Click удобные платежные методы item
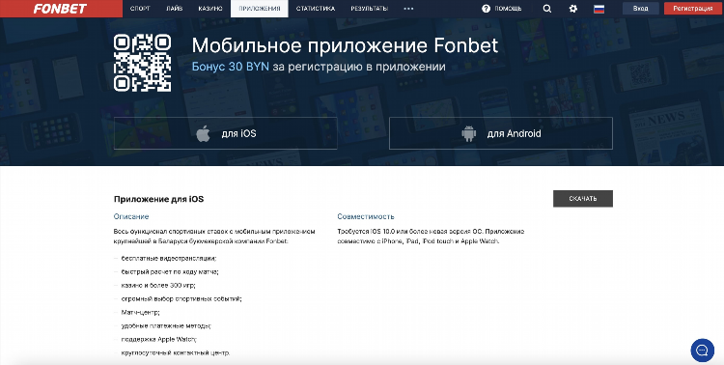Viewport: 724px width, 365px height. (x=166, y=325)
